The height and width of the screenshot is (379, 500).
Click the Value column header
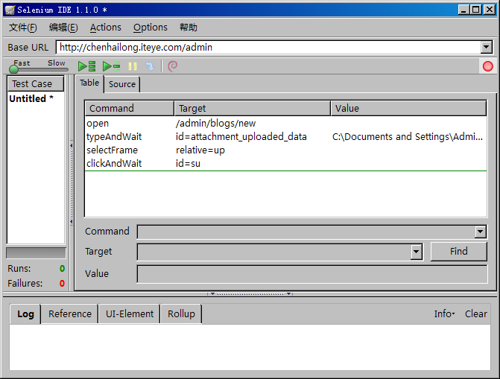pos(408,109)
